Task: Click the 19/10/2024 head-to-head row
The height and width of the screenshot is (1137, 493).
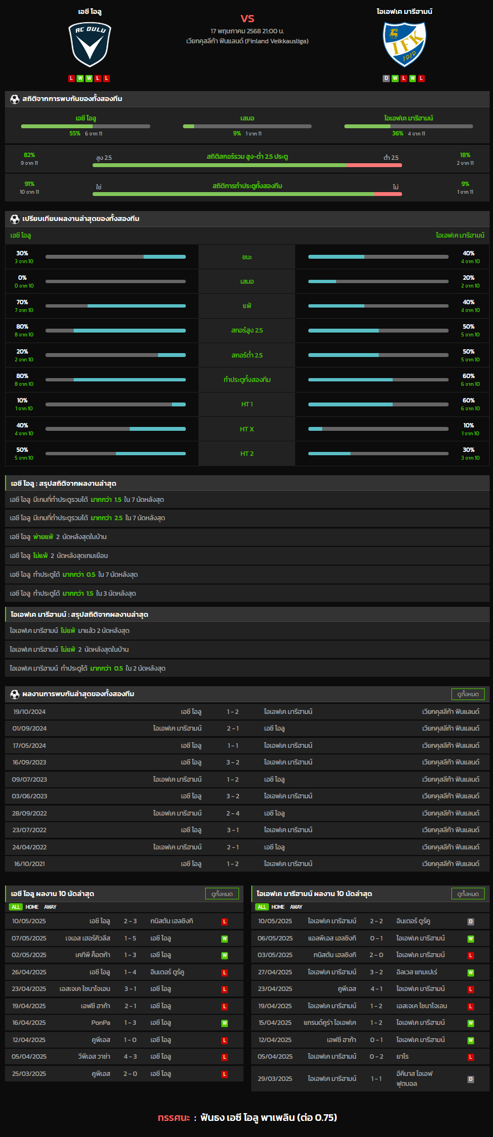Action: pyautogui.click(x=247, y=712)
